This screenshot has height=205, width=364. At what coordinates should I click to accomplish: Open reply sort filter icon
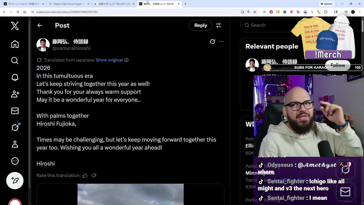218,25
